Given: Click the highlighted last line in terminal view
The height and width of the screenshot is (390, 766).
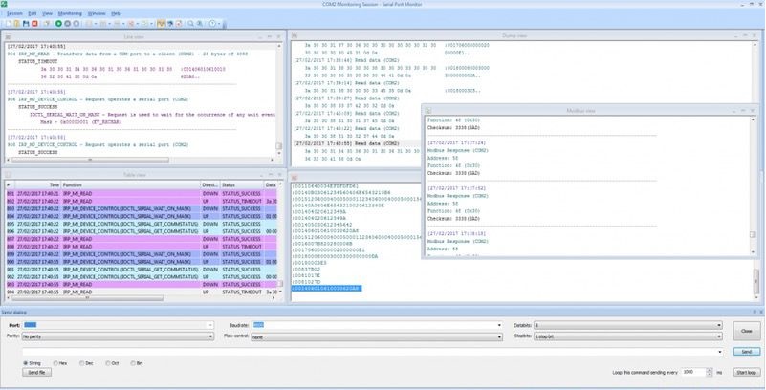Looking at the screenshot, I should (326, 289).
